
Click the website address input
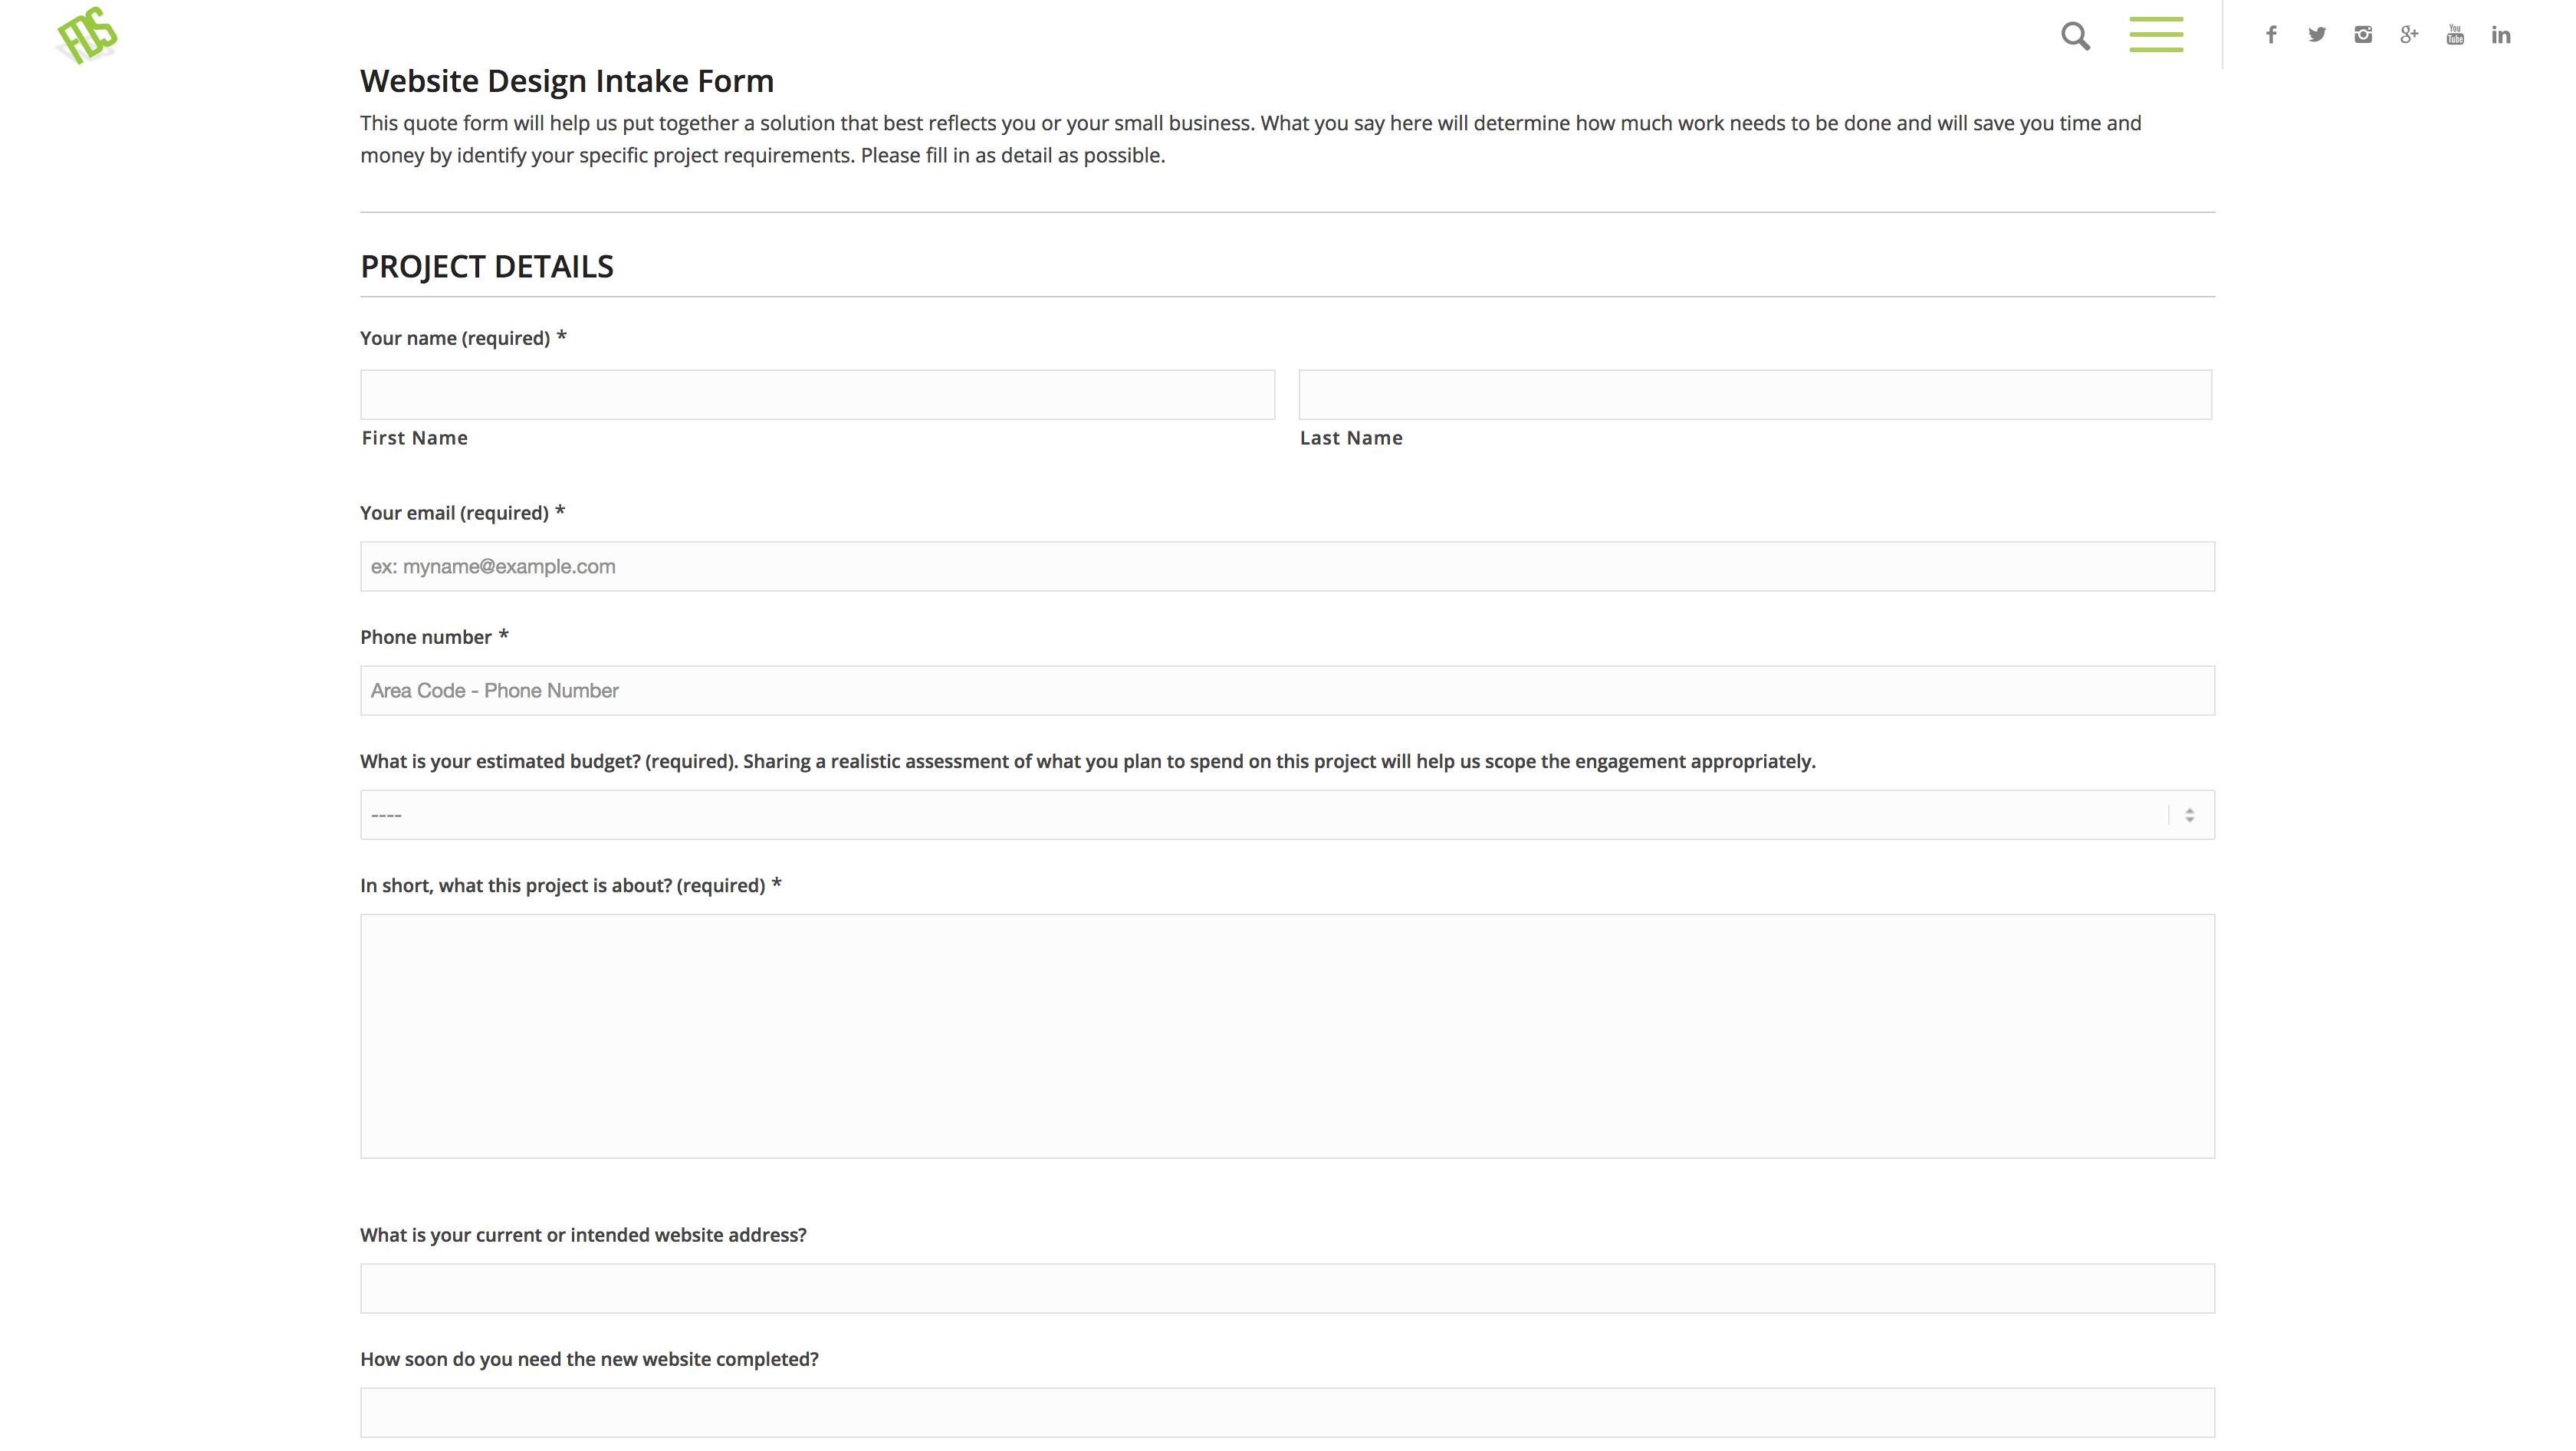1287,1288
